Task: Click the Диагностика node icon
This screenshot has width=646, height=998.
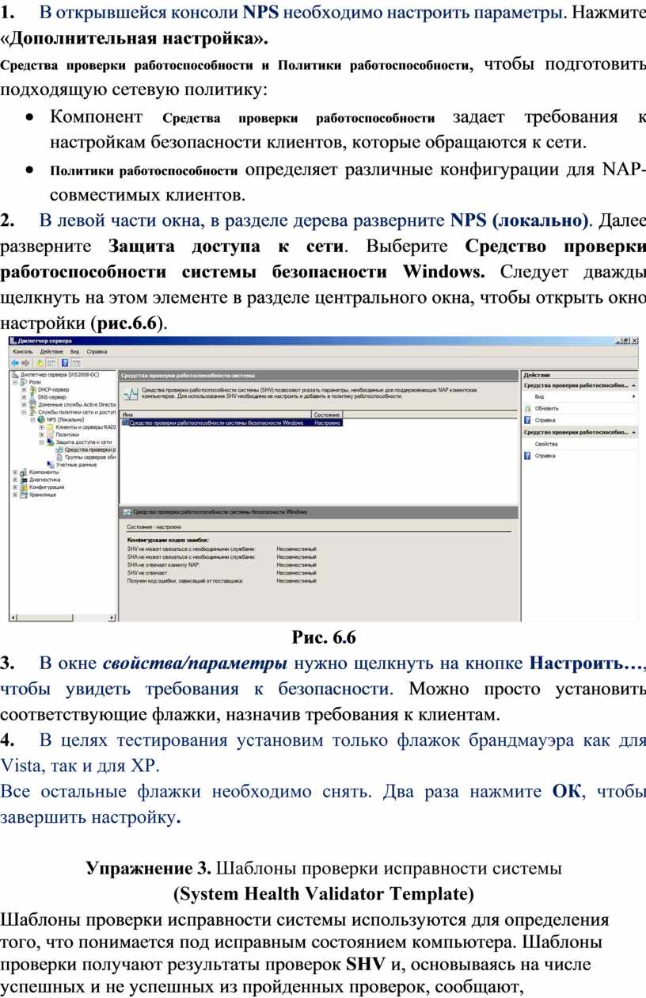Action: pos(23,480)
